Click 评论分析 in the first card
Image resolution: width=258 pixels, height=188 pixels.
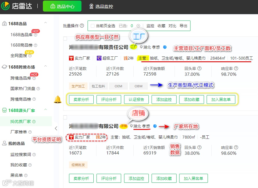pos(109,99)
